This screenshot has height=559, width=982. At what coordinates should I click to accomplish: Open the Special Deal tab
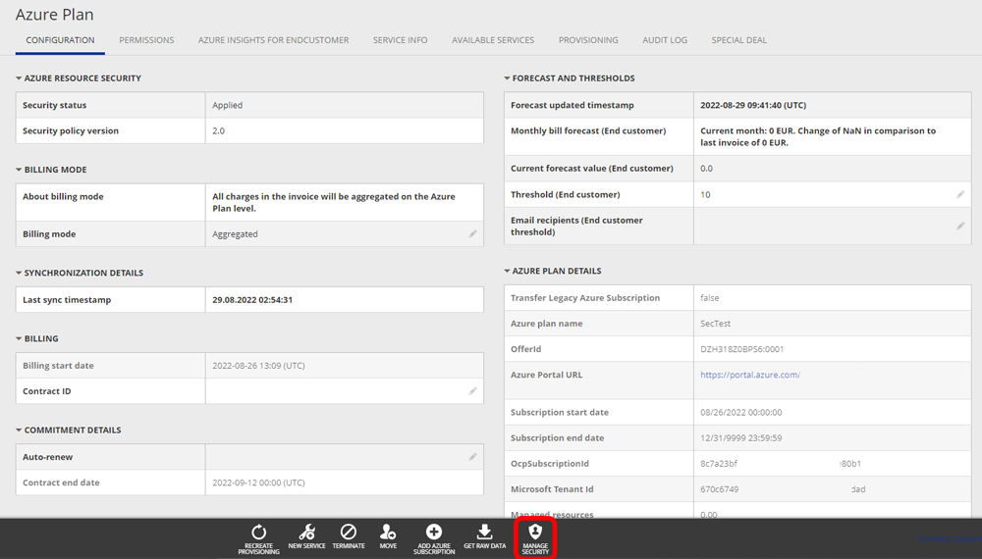pyautogui.click(x=739, y=40)
